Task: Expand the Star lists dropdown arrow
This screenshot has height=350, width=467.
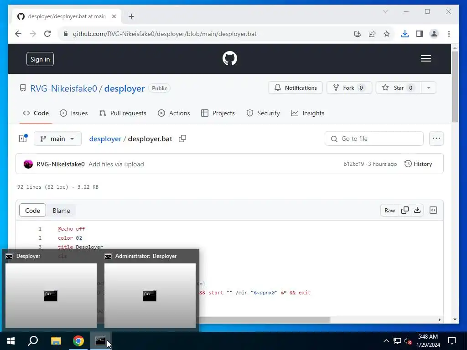Action: [x=429, y=88]
